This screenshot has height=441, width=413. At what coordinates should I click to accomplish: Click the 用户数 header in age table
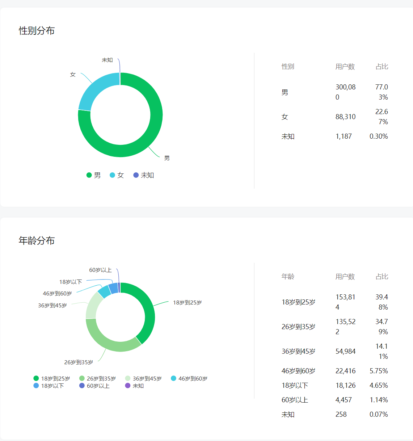click(345, 277)
